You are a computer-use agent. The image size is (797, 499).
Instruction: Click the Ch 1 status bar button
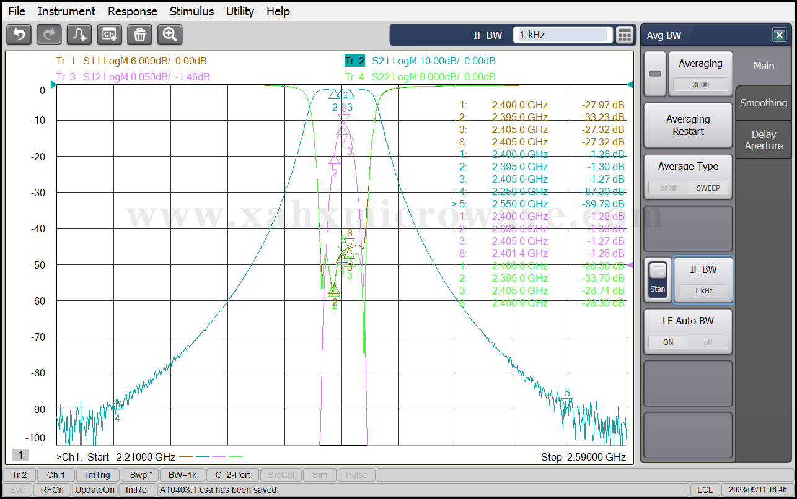tap(56, 475)
